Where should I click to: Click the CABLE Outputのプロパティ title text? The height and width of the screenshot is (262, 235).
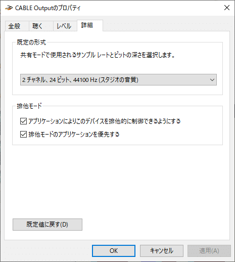pos(48,8)
